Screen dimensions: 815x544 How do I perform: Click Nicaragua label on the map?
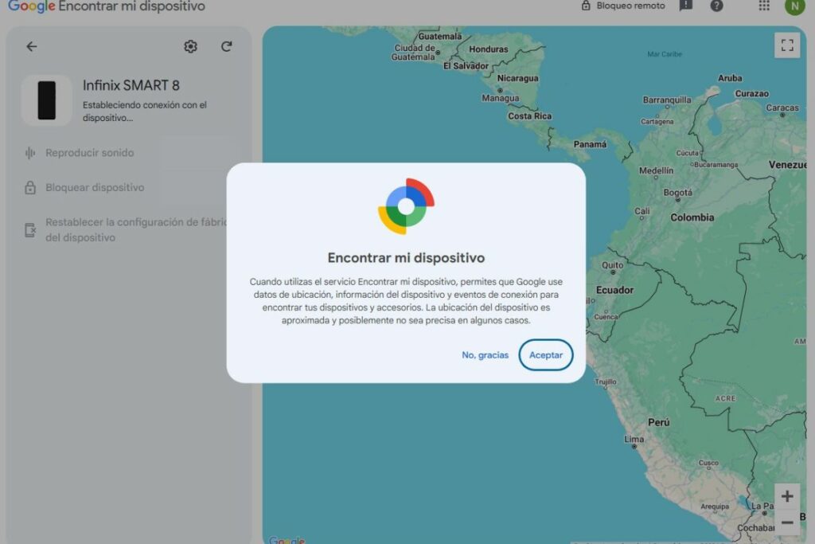click(x=517, y=78)
